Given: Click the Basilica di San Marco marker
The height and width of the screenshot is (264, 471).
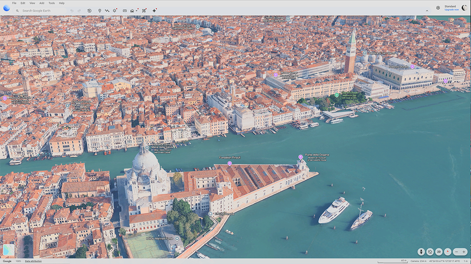Looking at the screenshot, I should coord(365,53).
